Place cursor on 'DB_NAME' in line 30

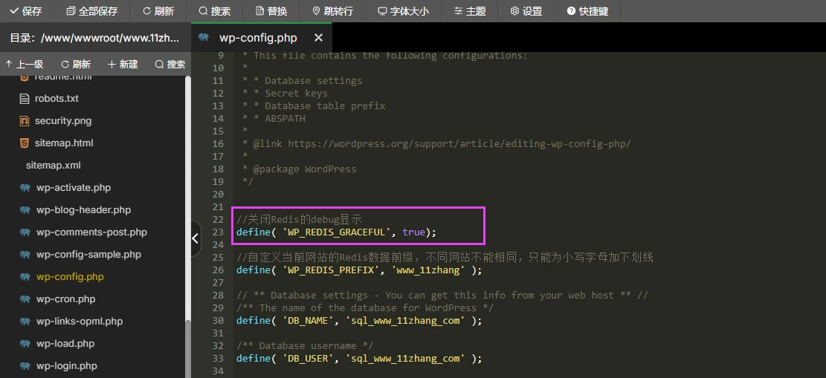pyautogui.click(x=308, y=321)
